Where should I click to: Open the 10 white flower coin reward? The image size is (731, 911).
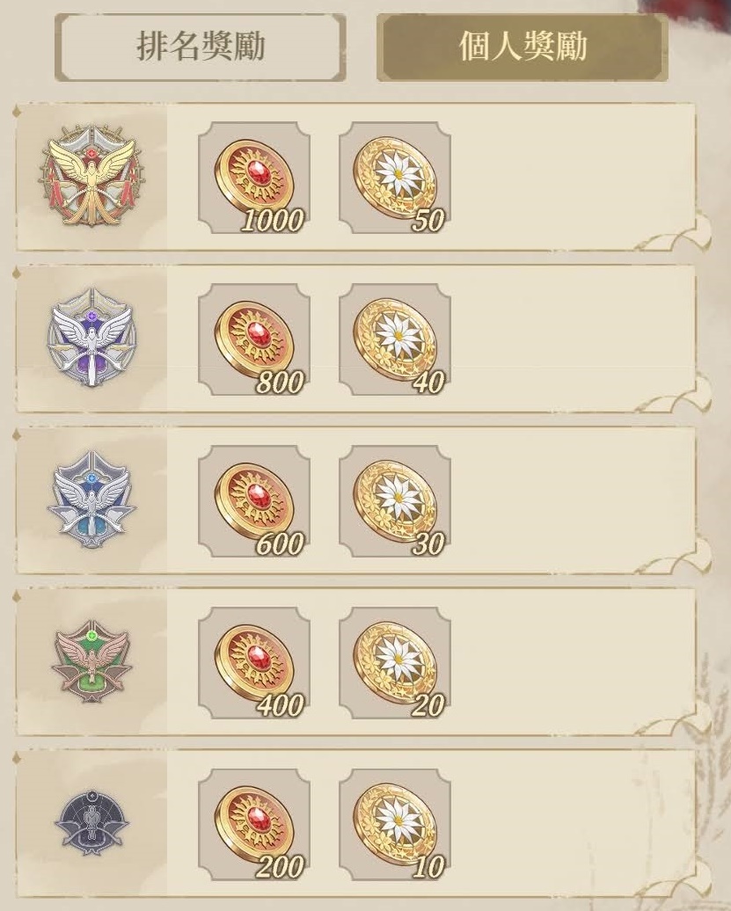(x=395, y=825)
